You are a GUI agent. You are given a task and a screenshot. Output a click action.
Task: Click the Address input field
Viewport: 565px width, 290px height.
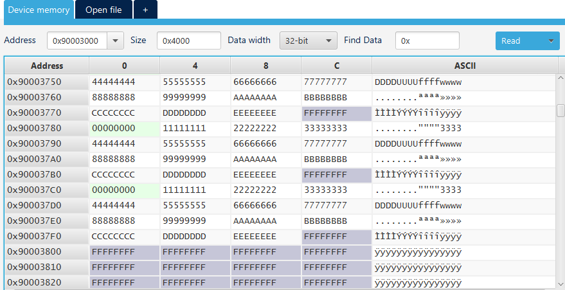[x=77, y=41]
